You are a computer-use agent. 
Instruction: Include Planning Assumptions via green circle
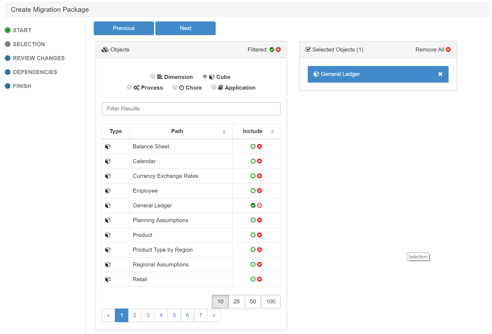(253, 220)
